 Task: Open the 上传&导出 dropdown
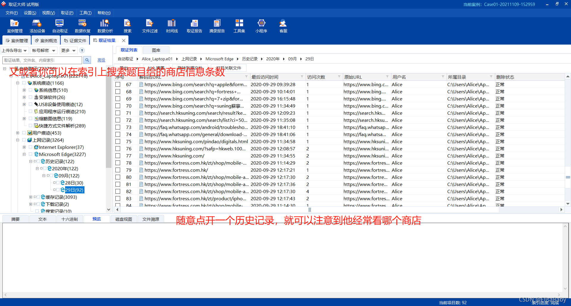coord(15,51)
